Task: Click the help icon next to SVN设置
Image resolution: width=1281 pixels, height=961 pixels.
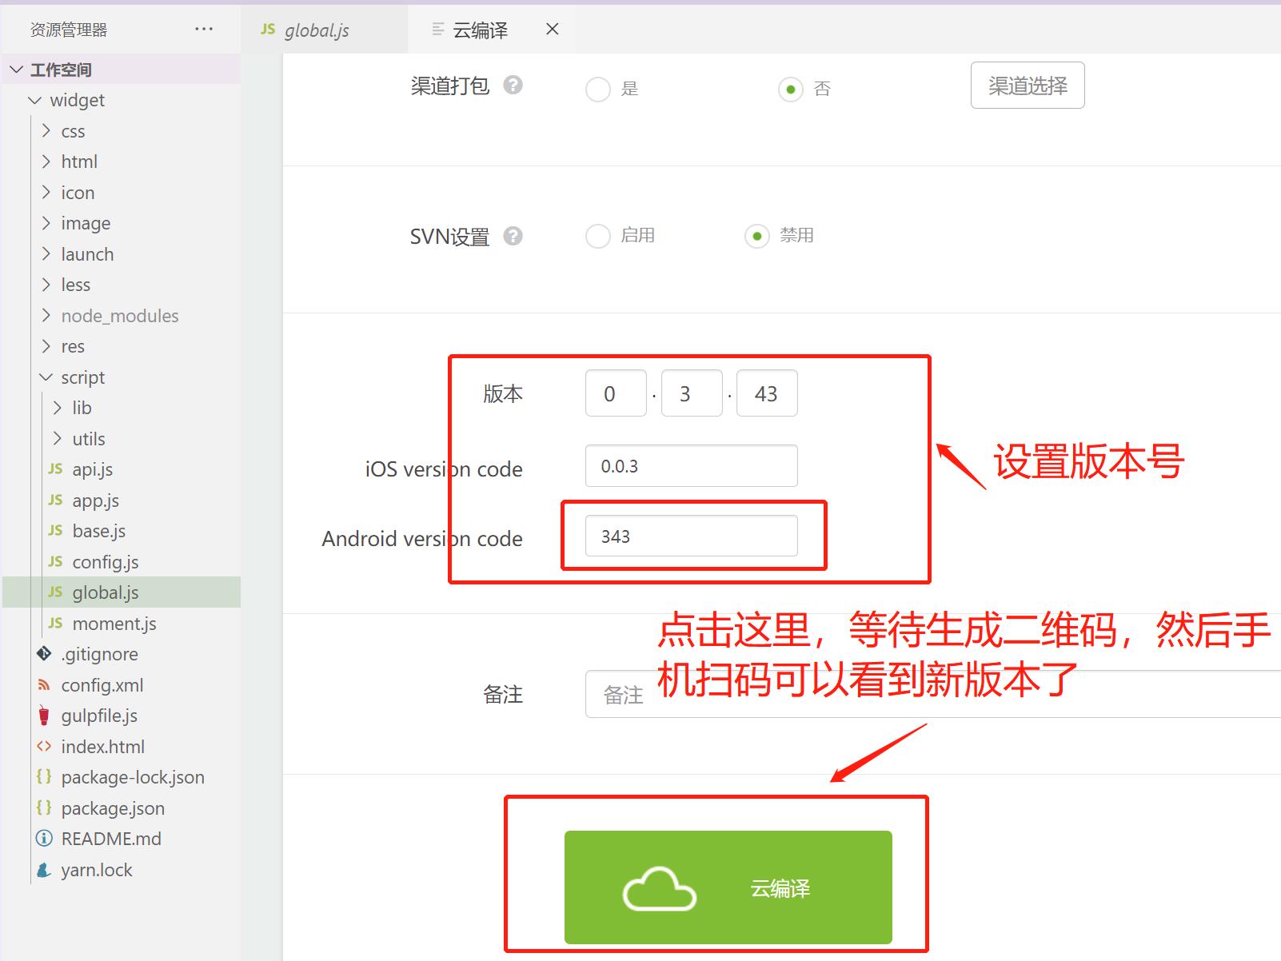Action: click(x=513, y=236)
